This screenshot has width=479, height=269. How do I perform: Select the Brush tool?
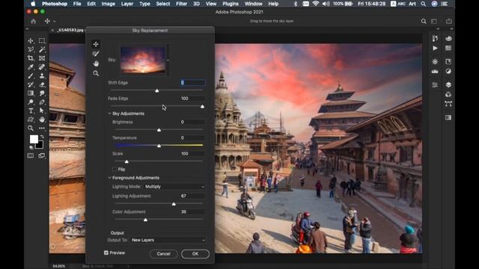(x=31, y=75)
